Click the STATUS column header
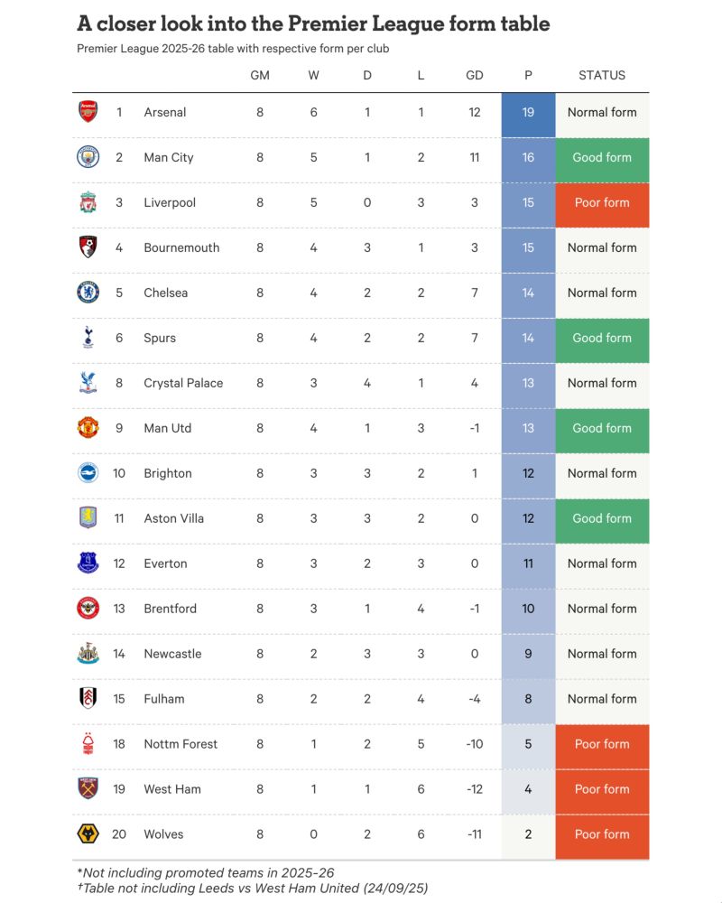Viewport: 722px width, 903px height. (x=602, y=76)
